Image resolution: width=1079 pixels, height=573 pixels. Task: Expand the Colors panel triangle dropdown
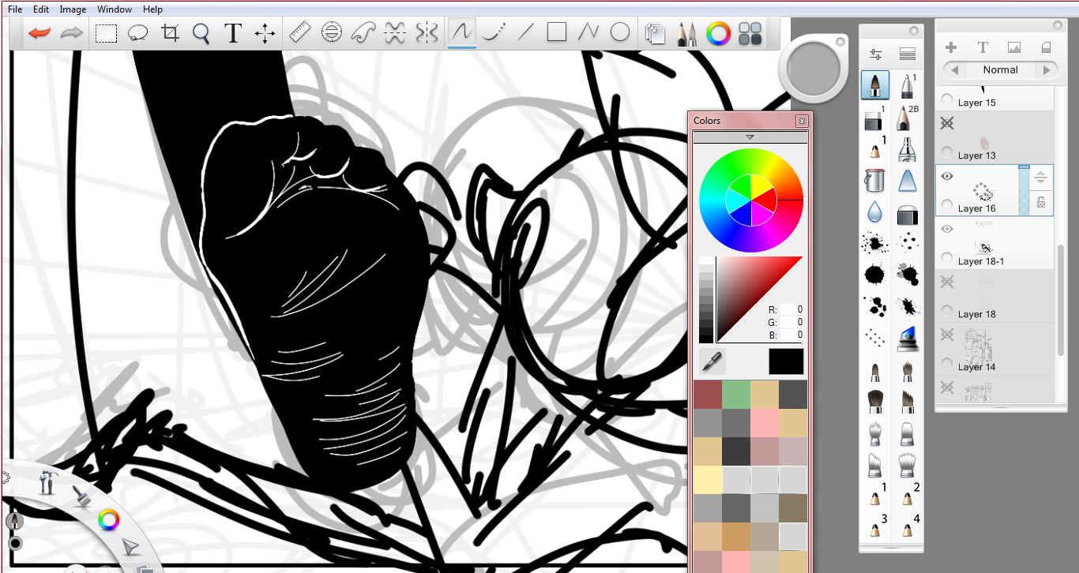click(750, 137)
